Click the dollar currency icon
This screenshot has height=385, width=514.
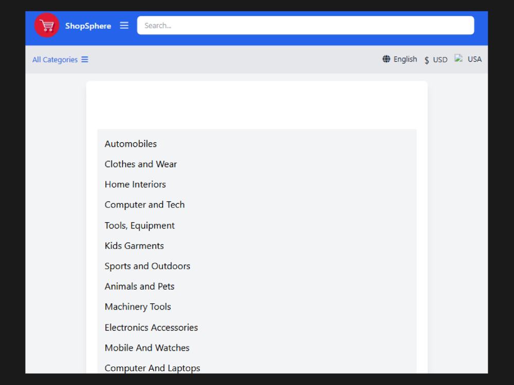(427, 60)
